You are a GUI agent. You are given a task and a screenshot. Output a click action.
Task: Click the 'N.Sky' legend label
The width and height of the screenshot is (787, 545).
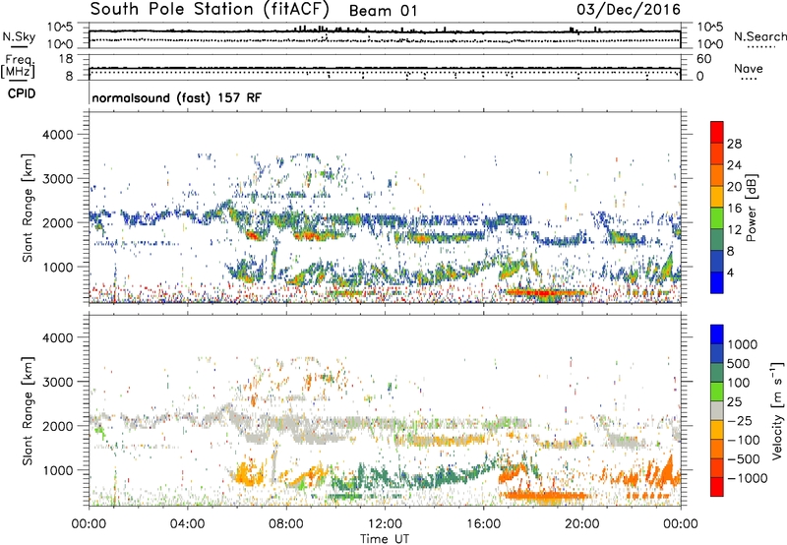pyautogui.click(x=19, y=36)
